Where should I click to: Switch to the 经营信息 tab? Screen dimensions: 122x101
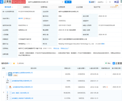click(x=62, y=7)
